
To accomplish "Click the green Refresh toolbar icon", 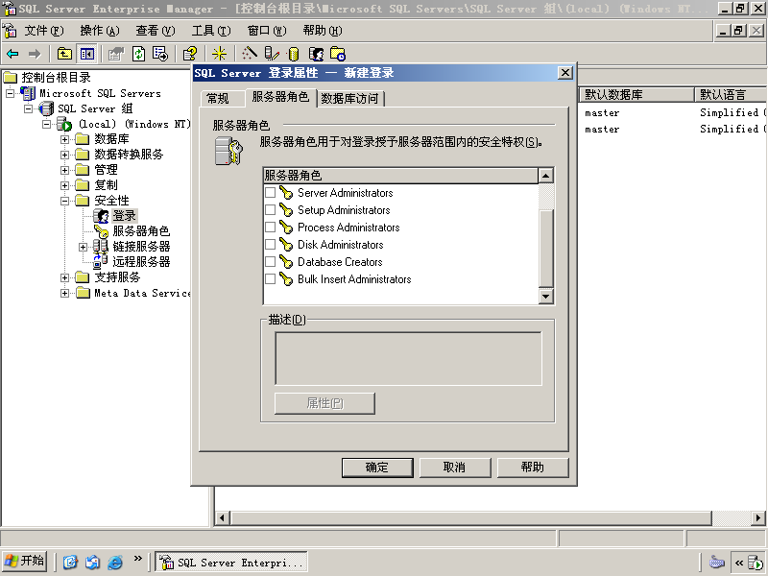I will pos(138,54).
